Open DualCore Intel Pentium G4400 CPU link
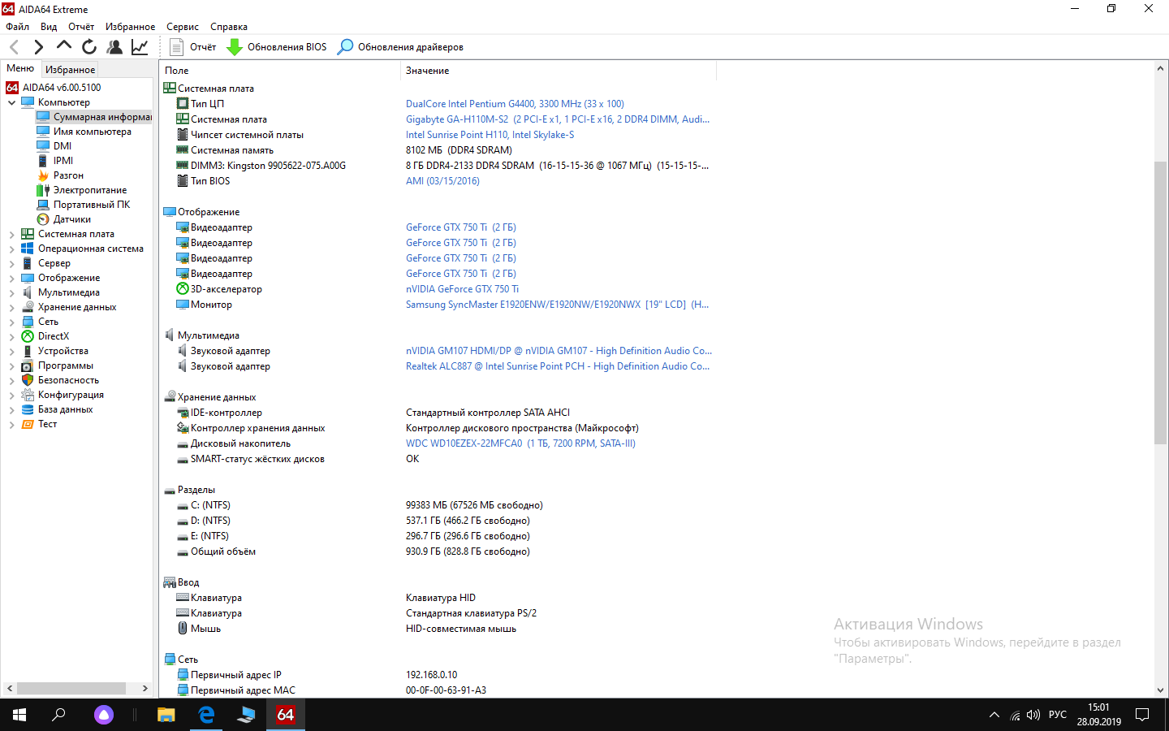 click(515, 104)
